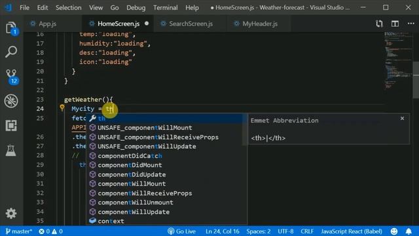
Task: Click the errors and warnings count
Action: (50, 231)
